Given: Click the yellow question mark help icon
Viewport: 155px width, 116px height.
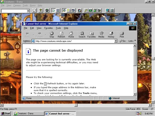Looking at the screenshot, I should [41, 10].
